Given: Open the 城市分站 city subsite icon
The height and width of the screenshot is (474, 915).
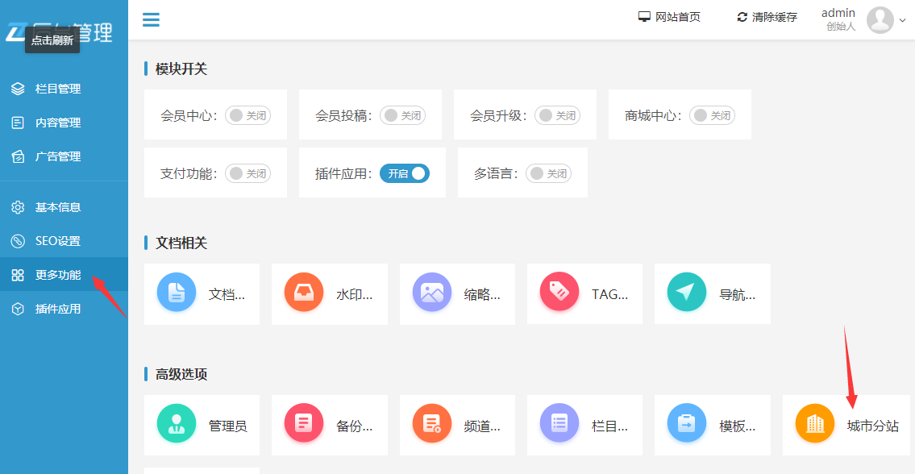Looking at the screenshot, I should (x=814, y=422).
